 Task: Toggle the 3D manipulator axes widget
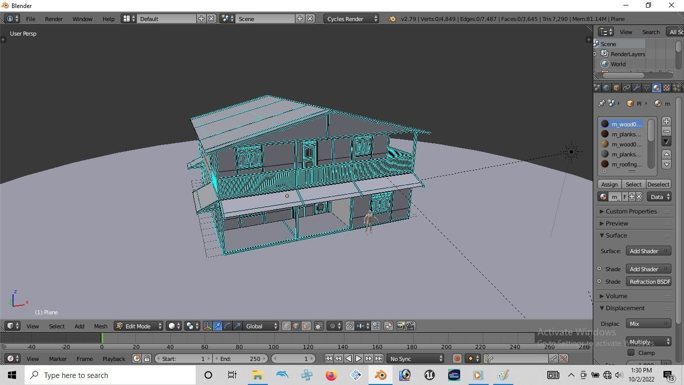208,326
